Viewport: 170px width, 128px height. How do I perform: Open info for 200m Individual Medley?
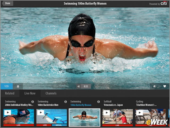pos(32,102)
